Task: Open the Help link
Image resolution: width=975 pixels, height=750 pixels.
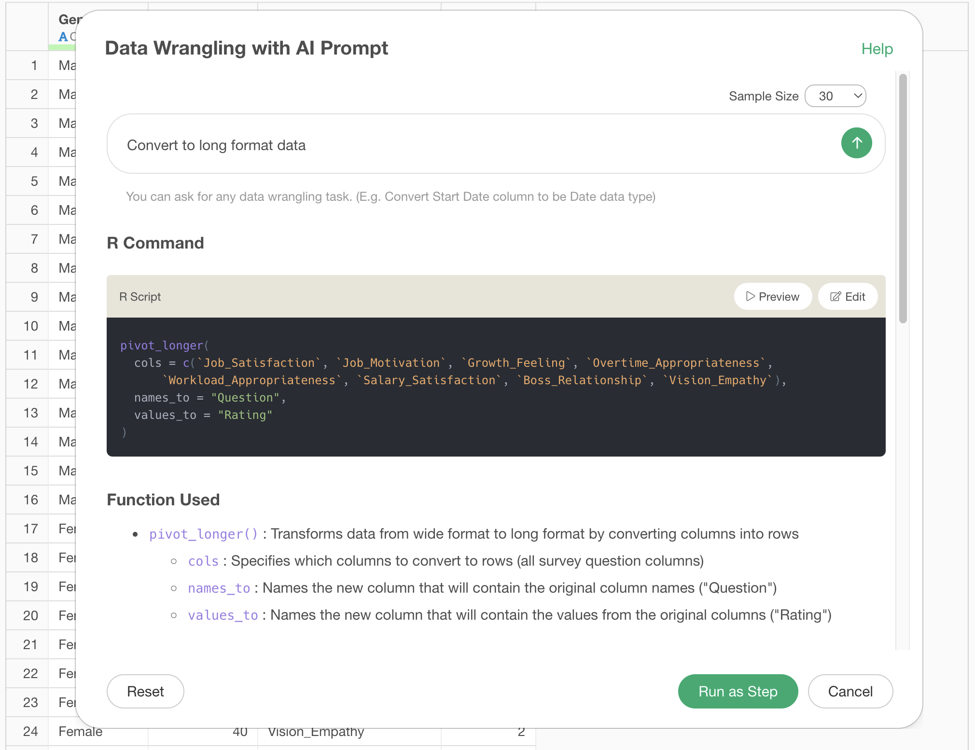Action: click(x=877, y=49)
